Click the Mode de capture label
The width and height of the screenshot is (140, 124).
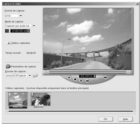coord(15,21)
